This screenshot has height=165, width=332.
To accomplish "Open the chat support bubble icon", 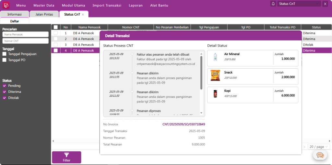I will click(320, 155).
